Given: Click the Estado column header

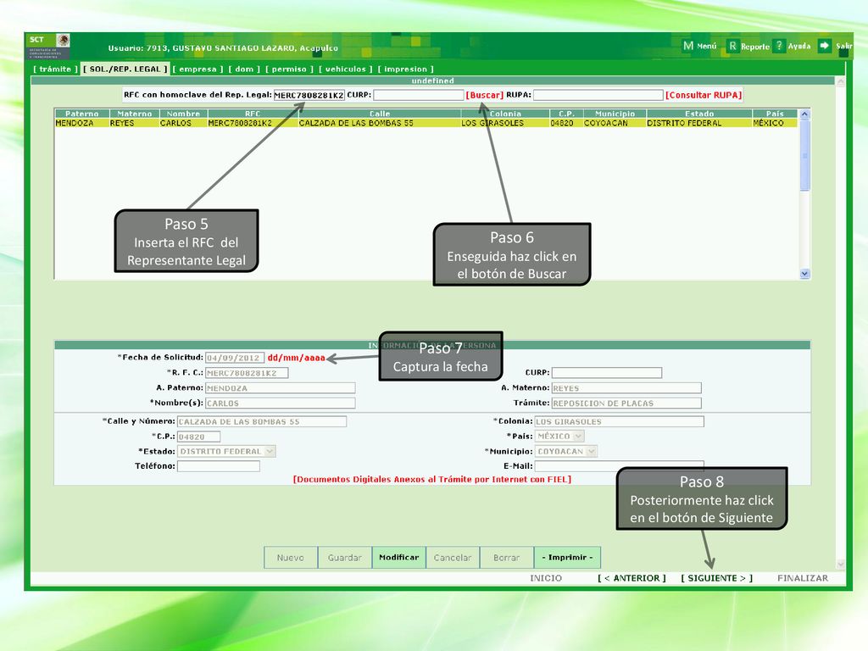Looking at the screenshot, I should pyautogui.click(x=699, y=114).
